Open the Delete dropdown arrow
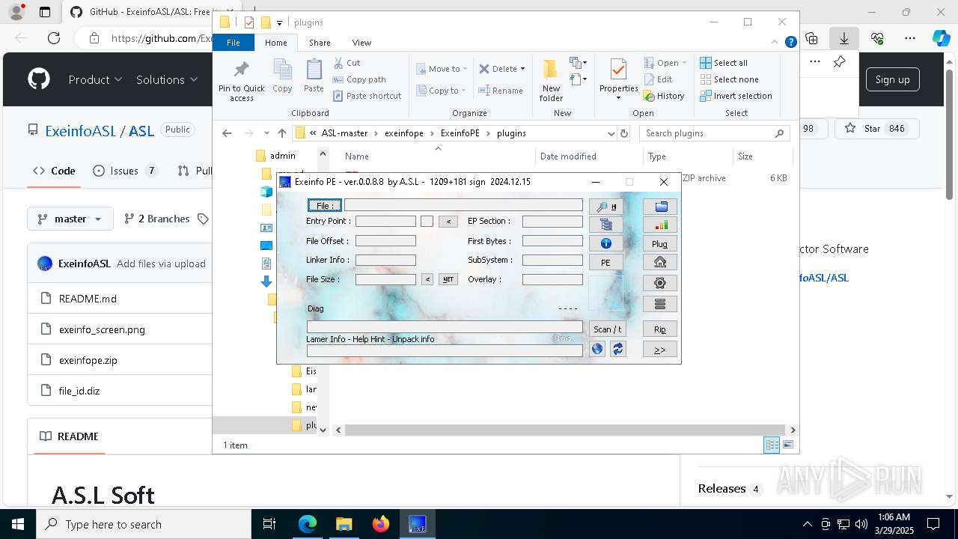The width and height of the screenshot is (958, 539). pyautogui.click(x=522, y=69)
